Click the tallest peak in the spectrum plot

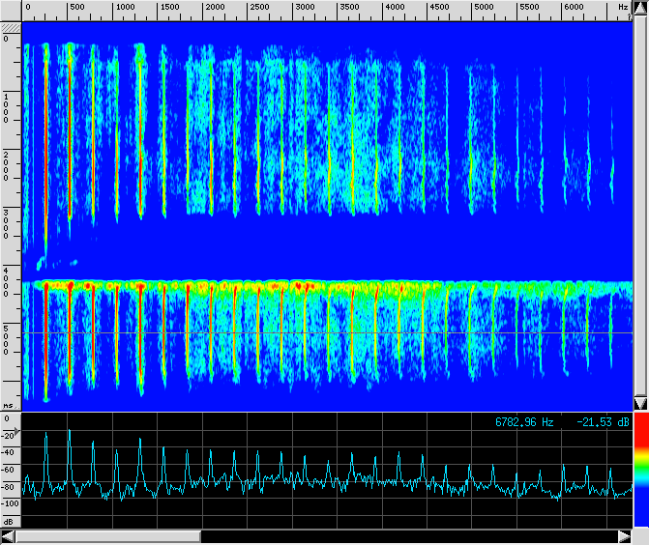click(70, 431)
